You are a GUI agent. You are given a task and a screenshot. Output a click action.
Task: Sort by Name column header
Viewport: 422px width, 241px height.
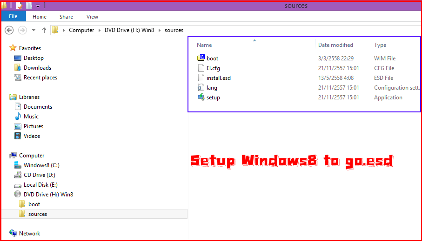(x=204, y=45)
